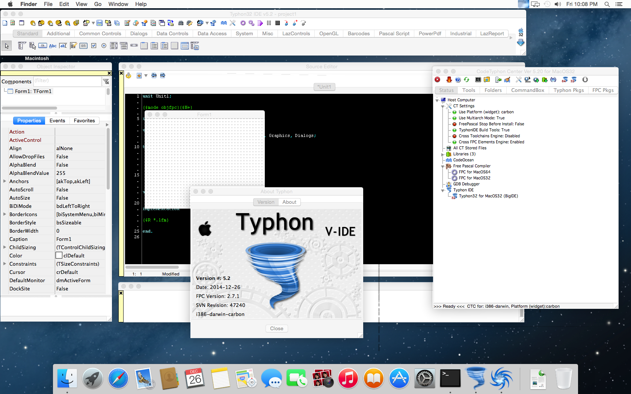The width and height of the screenshot is (631, 394).
Task: Expand the Constraints property
Action: [5, 264]
